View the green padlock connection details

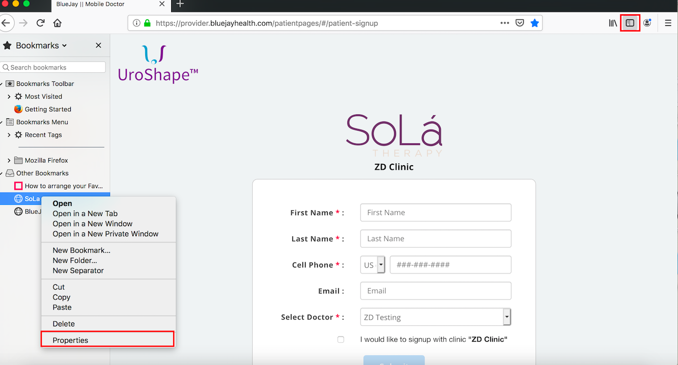pos(148,23)
